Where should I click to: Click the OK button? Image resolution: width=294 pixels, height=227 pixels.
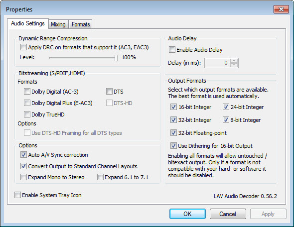coord(187,214)
